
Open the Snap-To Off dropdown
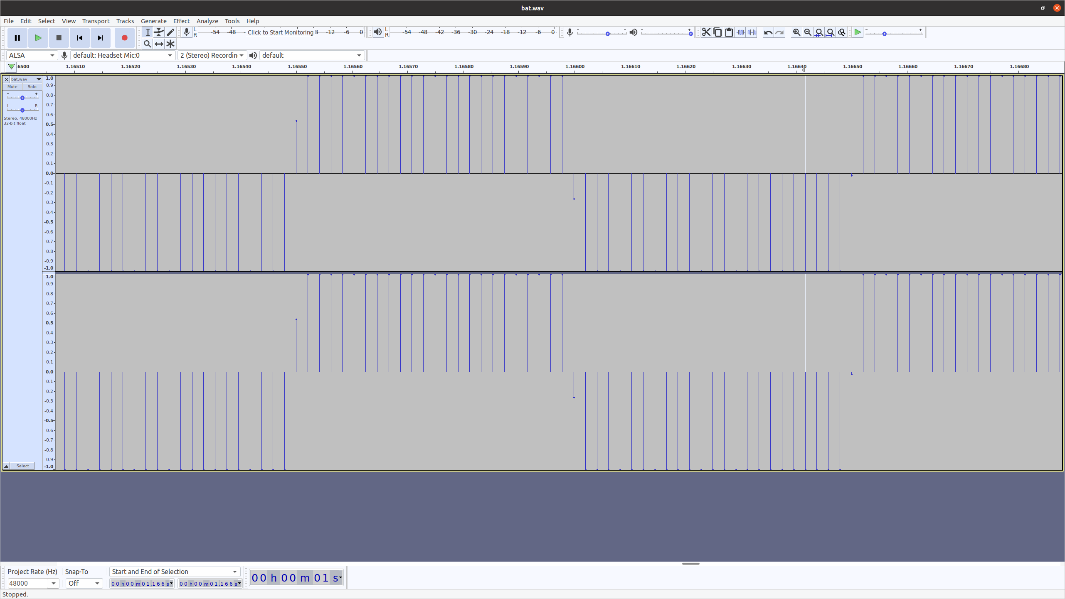coord(84,583)
